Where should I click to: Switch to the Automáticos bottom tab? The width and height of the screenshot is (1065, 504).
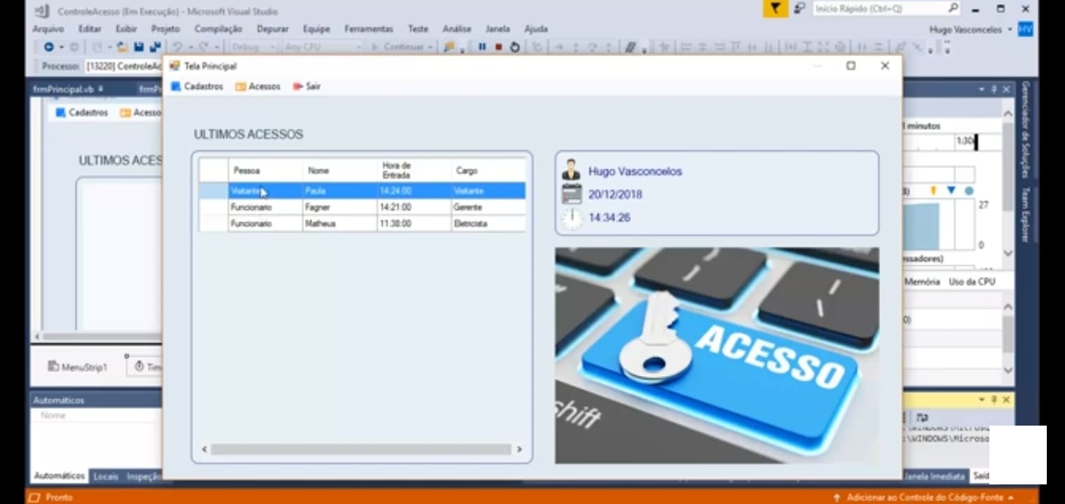tap(60, 476)
